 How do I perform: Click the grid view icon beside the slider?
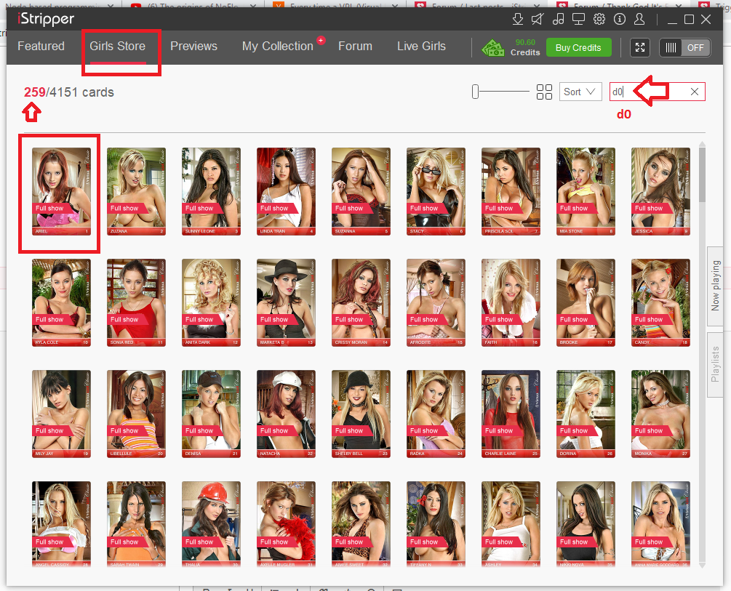(x=544, y=92)
